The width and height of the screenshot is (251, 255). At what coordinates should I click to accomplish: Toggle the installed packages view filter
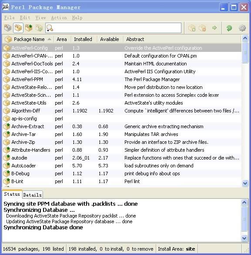click(x=18, y=28)
